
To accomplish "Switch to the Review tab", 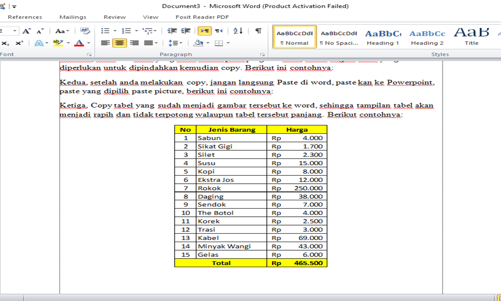I will coord(115,17).
